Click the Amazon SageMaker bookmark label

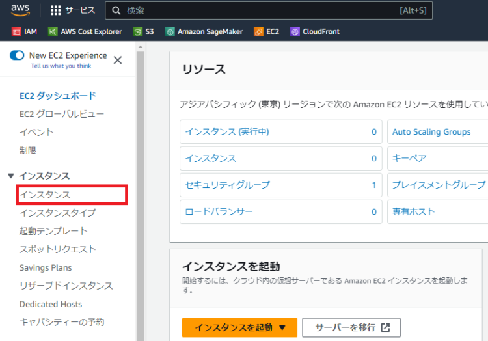(210, 31)
